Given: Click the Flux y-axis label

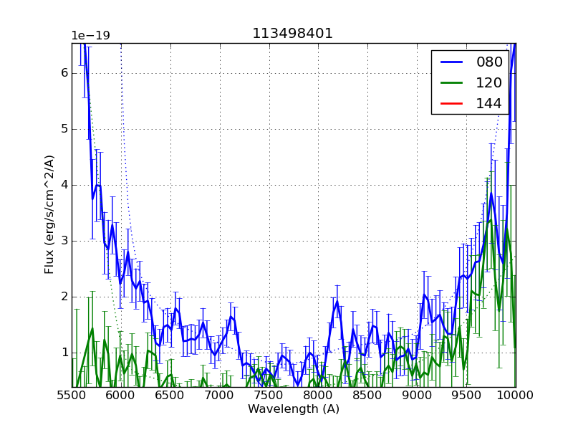Looking at the screenshot, I should pyautogui.click(x=49, y=214).
